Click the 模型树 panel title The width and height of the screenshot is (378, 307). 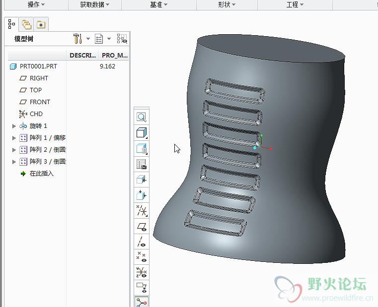(24, 39)
